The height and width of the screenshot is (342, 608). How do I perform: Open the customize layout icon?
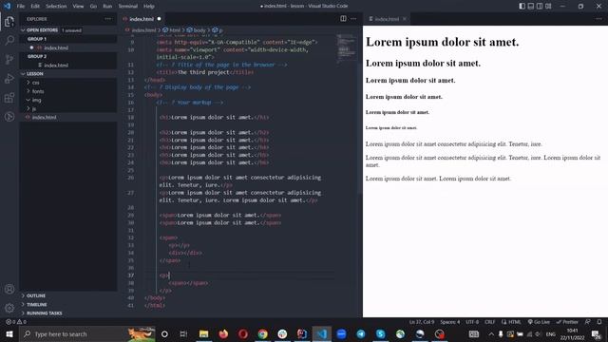548,6
